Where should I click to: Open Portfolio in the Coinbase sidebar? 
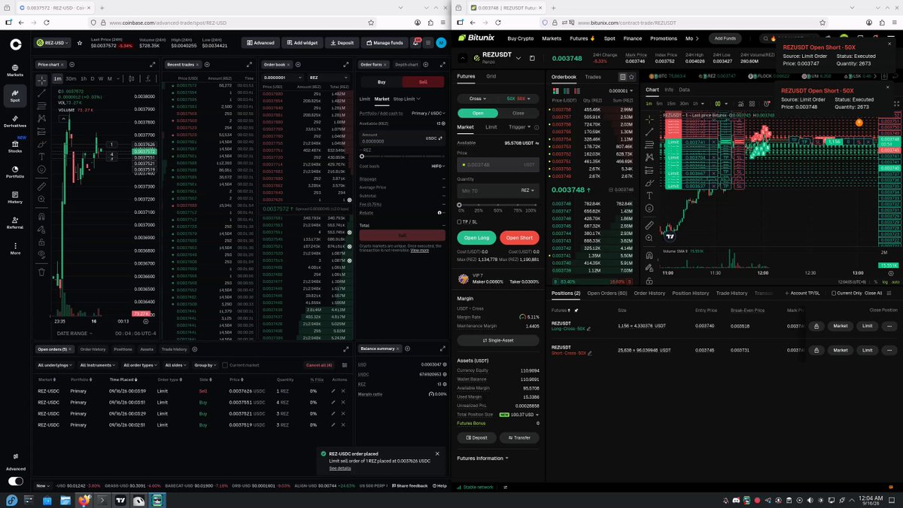(x=15, y=171)
